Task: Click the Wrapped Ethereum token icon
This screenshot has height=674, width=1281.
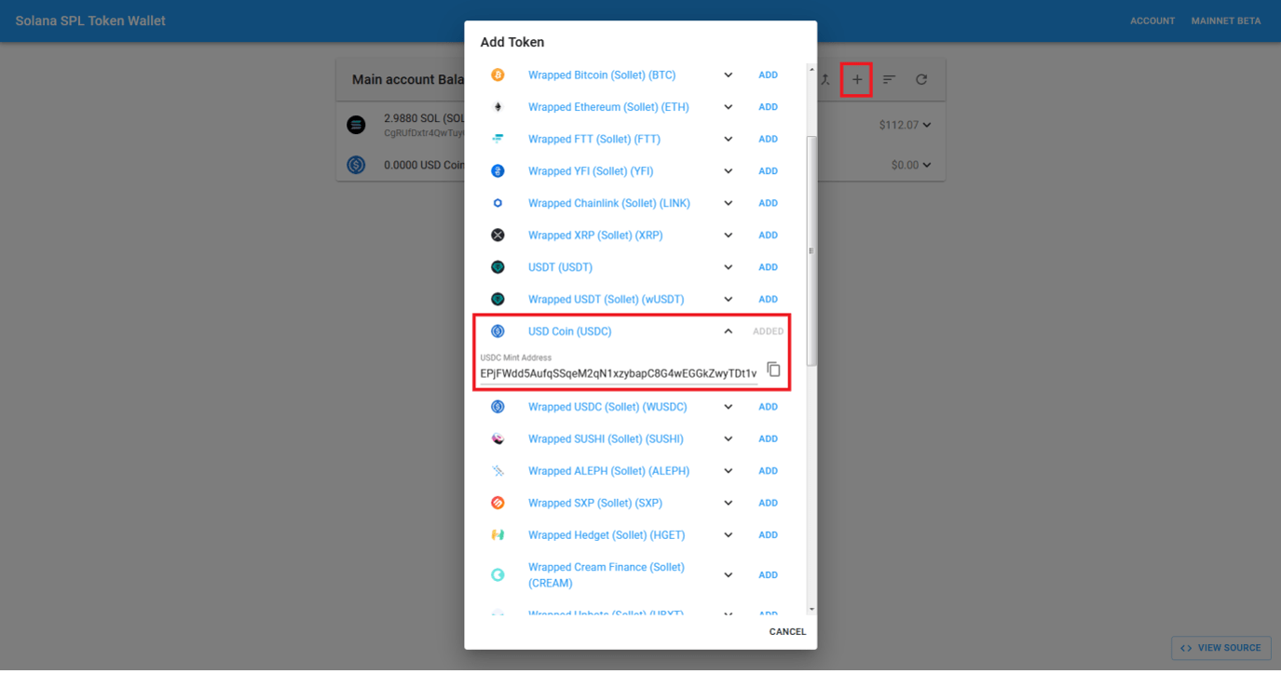Action: click(497, 106)
